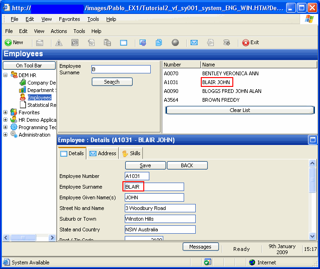Select BENTLEY VERONICA ANN in results list
Image resolution: width=320 pixels, height=269 pixels.
click(230, 73)
